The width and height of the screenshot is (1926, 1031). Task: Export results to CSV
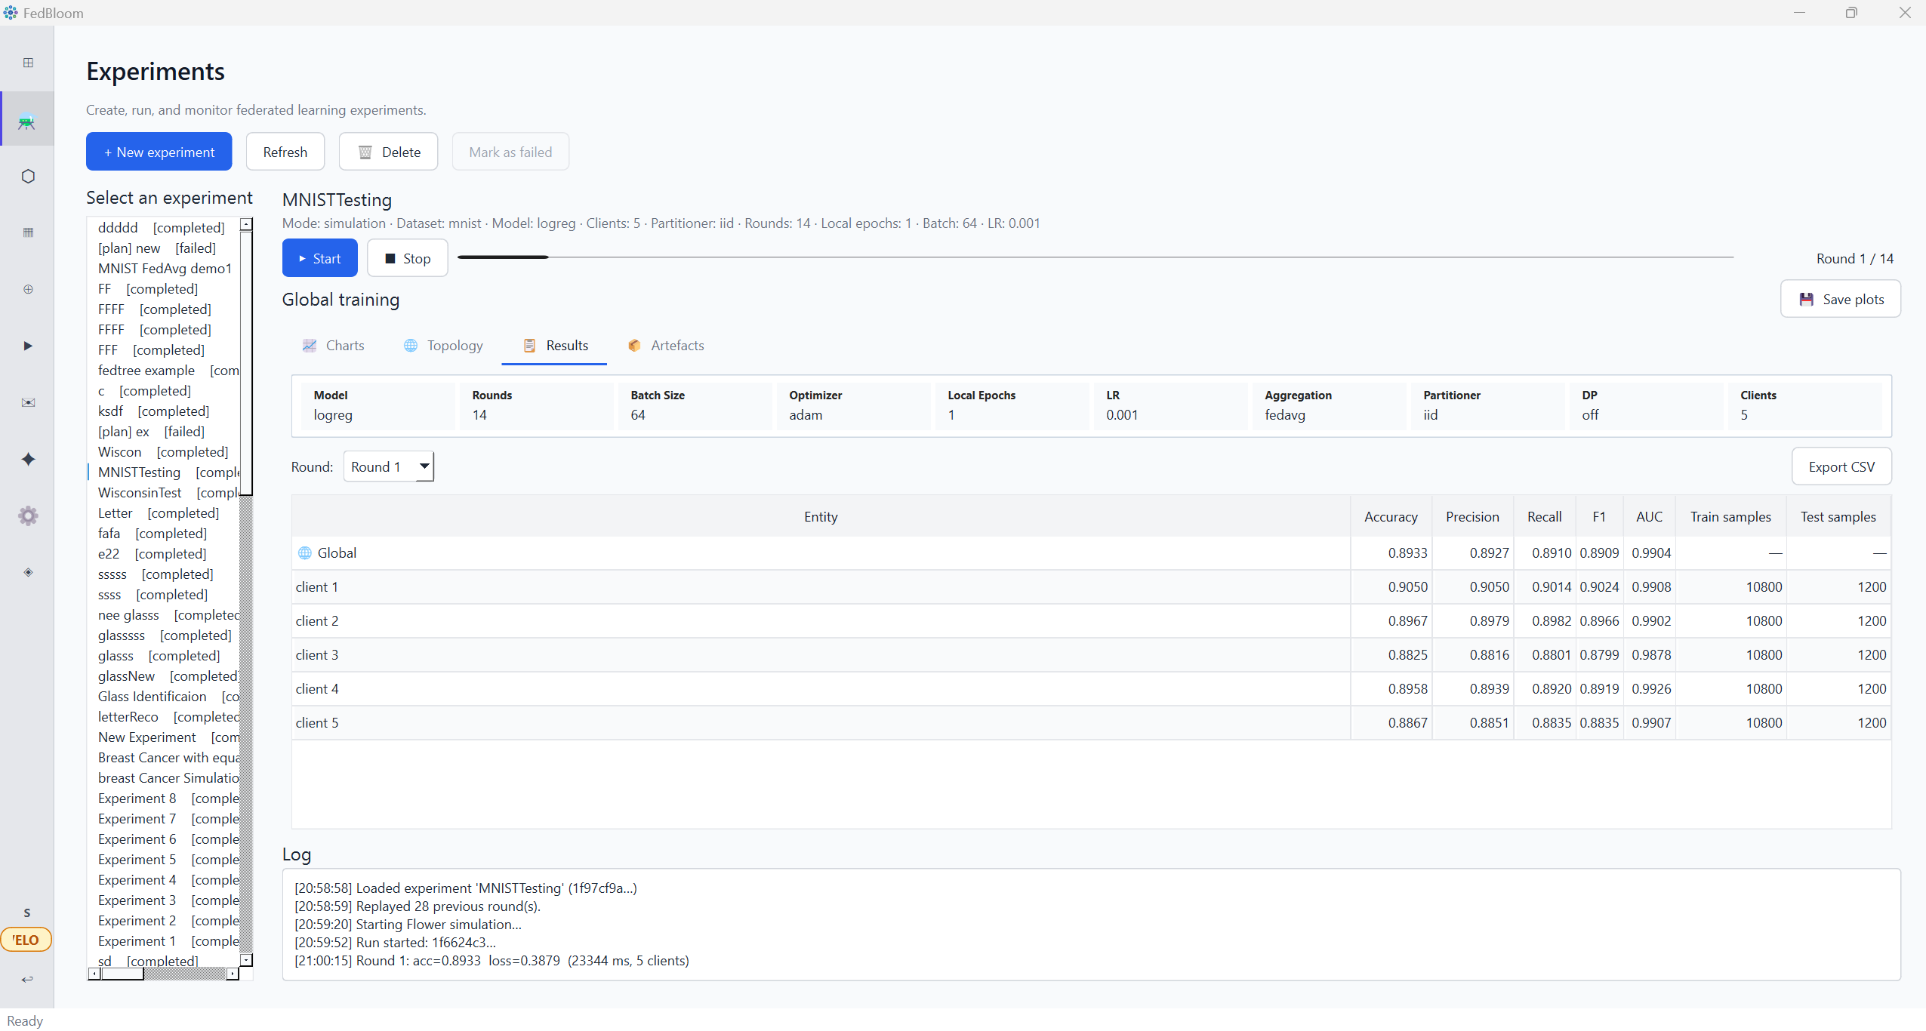1841,466
